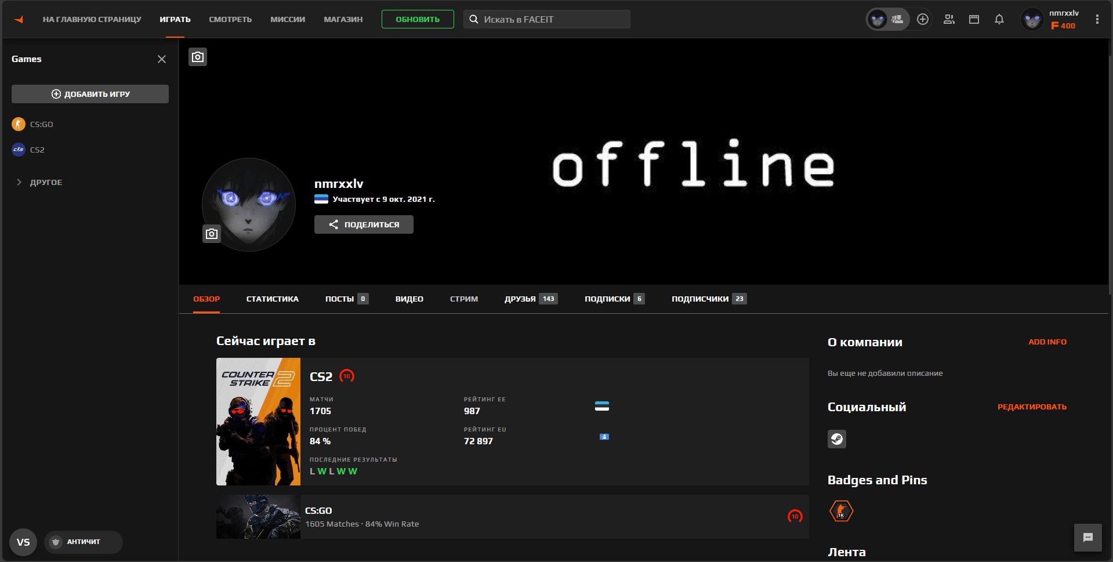The width and height of the screenshot is (1113, 562).
Task: Click the CS2 level 10 skill icon
Action: [347, 376]
